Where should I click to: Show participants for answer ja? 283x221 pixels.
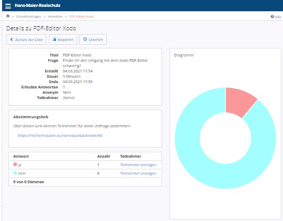pos(138,165)
